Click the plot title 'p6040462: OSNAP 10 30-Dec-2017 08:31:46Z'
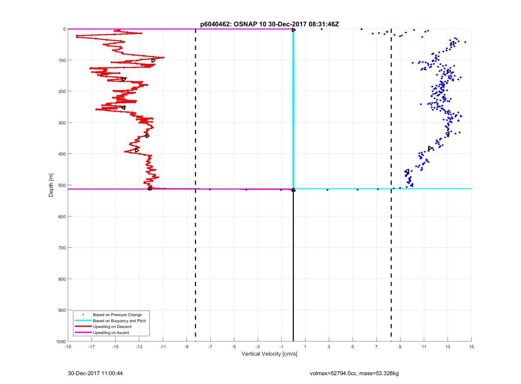521x384 pixels. click(269, 24)
